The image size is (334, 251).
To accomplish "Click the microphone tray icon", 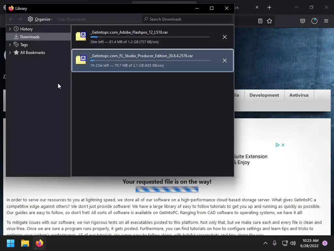I will pyautogui.click(x=275, y=243).
